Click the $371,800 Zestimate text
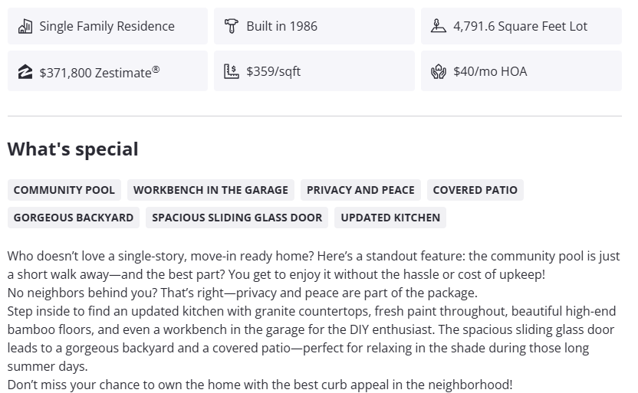This screenshot has width=638, height=393. (100, 72)
